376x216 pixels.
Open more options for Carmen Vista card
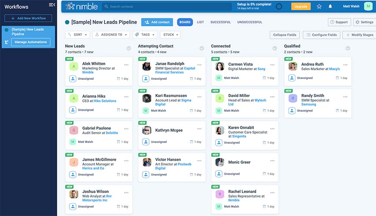272,65
